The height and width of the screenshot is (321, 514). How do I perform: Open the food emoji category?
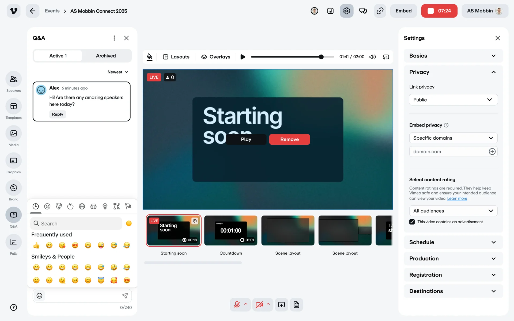pyautogui.click(x=70, y=206)
